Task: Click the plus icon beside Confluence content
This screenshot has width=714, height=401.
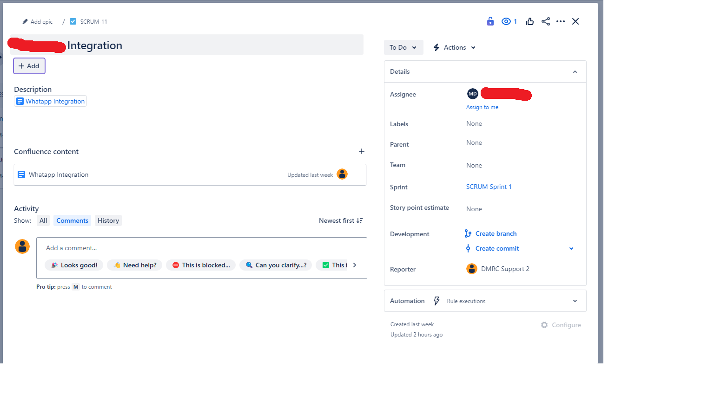Action: [362, 151]
